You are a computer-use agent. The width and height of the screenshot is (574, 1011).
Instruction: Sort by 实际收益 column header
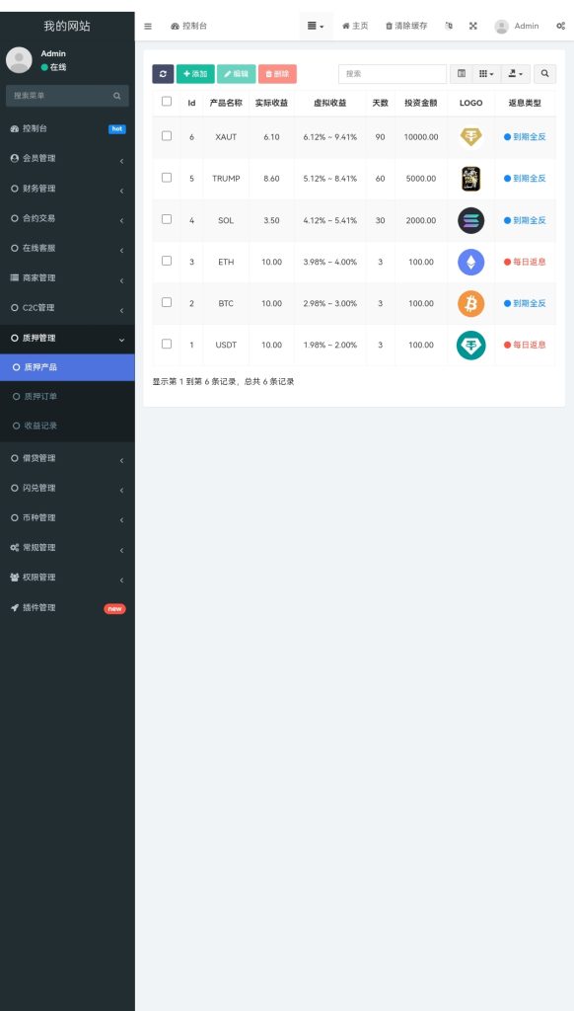(272, 103)
